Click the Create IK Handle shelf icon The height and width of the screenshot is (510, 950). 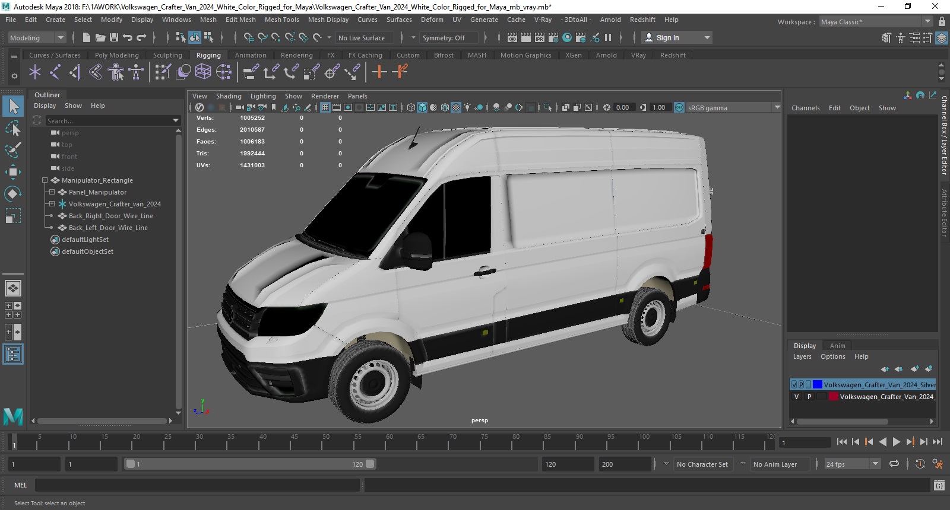coord(75,72)
